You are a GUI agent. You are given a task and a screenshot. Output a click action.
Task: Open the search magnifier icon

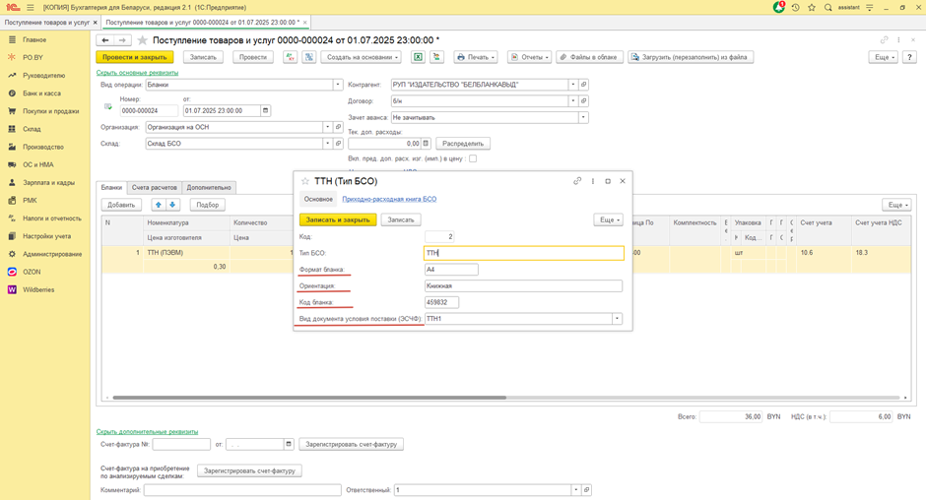click(827, 8)
